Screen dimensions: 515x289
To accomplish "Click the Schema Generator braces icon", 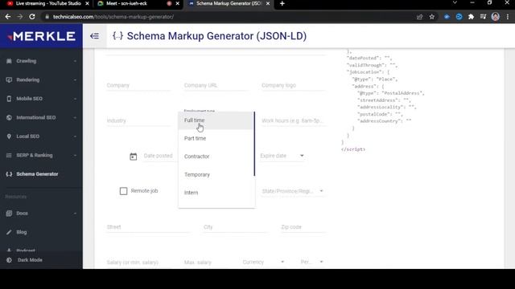I will point(9,174).
